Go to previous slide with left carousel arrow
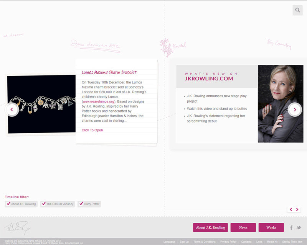This screenshot has height=245, width=307. [x=12, y=109]
